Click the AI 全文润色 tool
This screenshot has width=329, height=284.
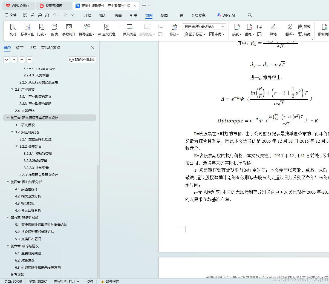click(107, 30)
